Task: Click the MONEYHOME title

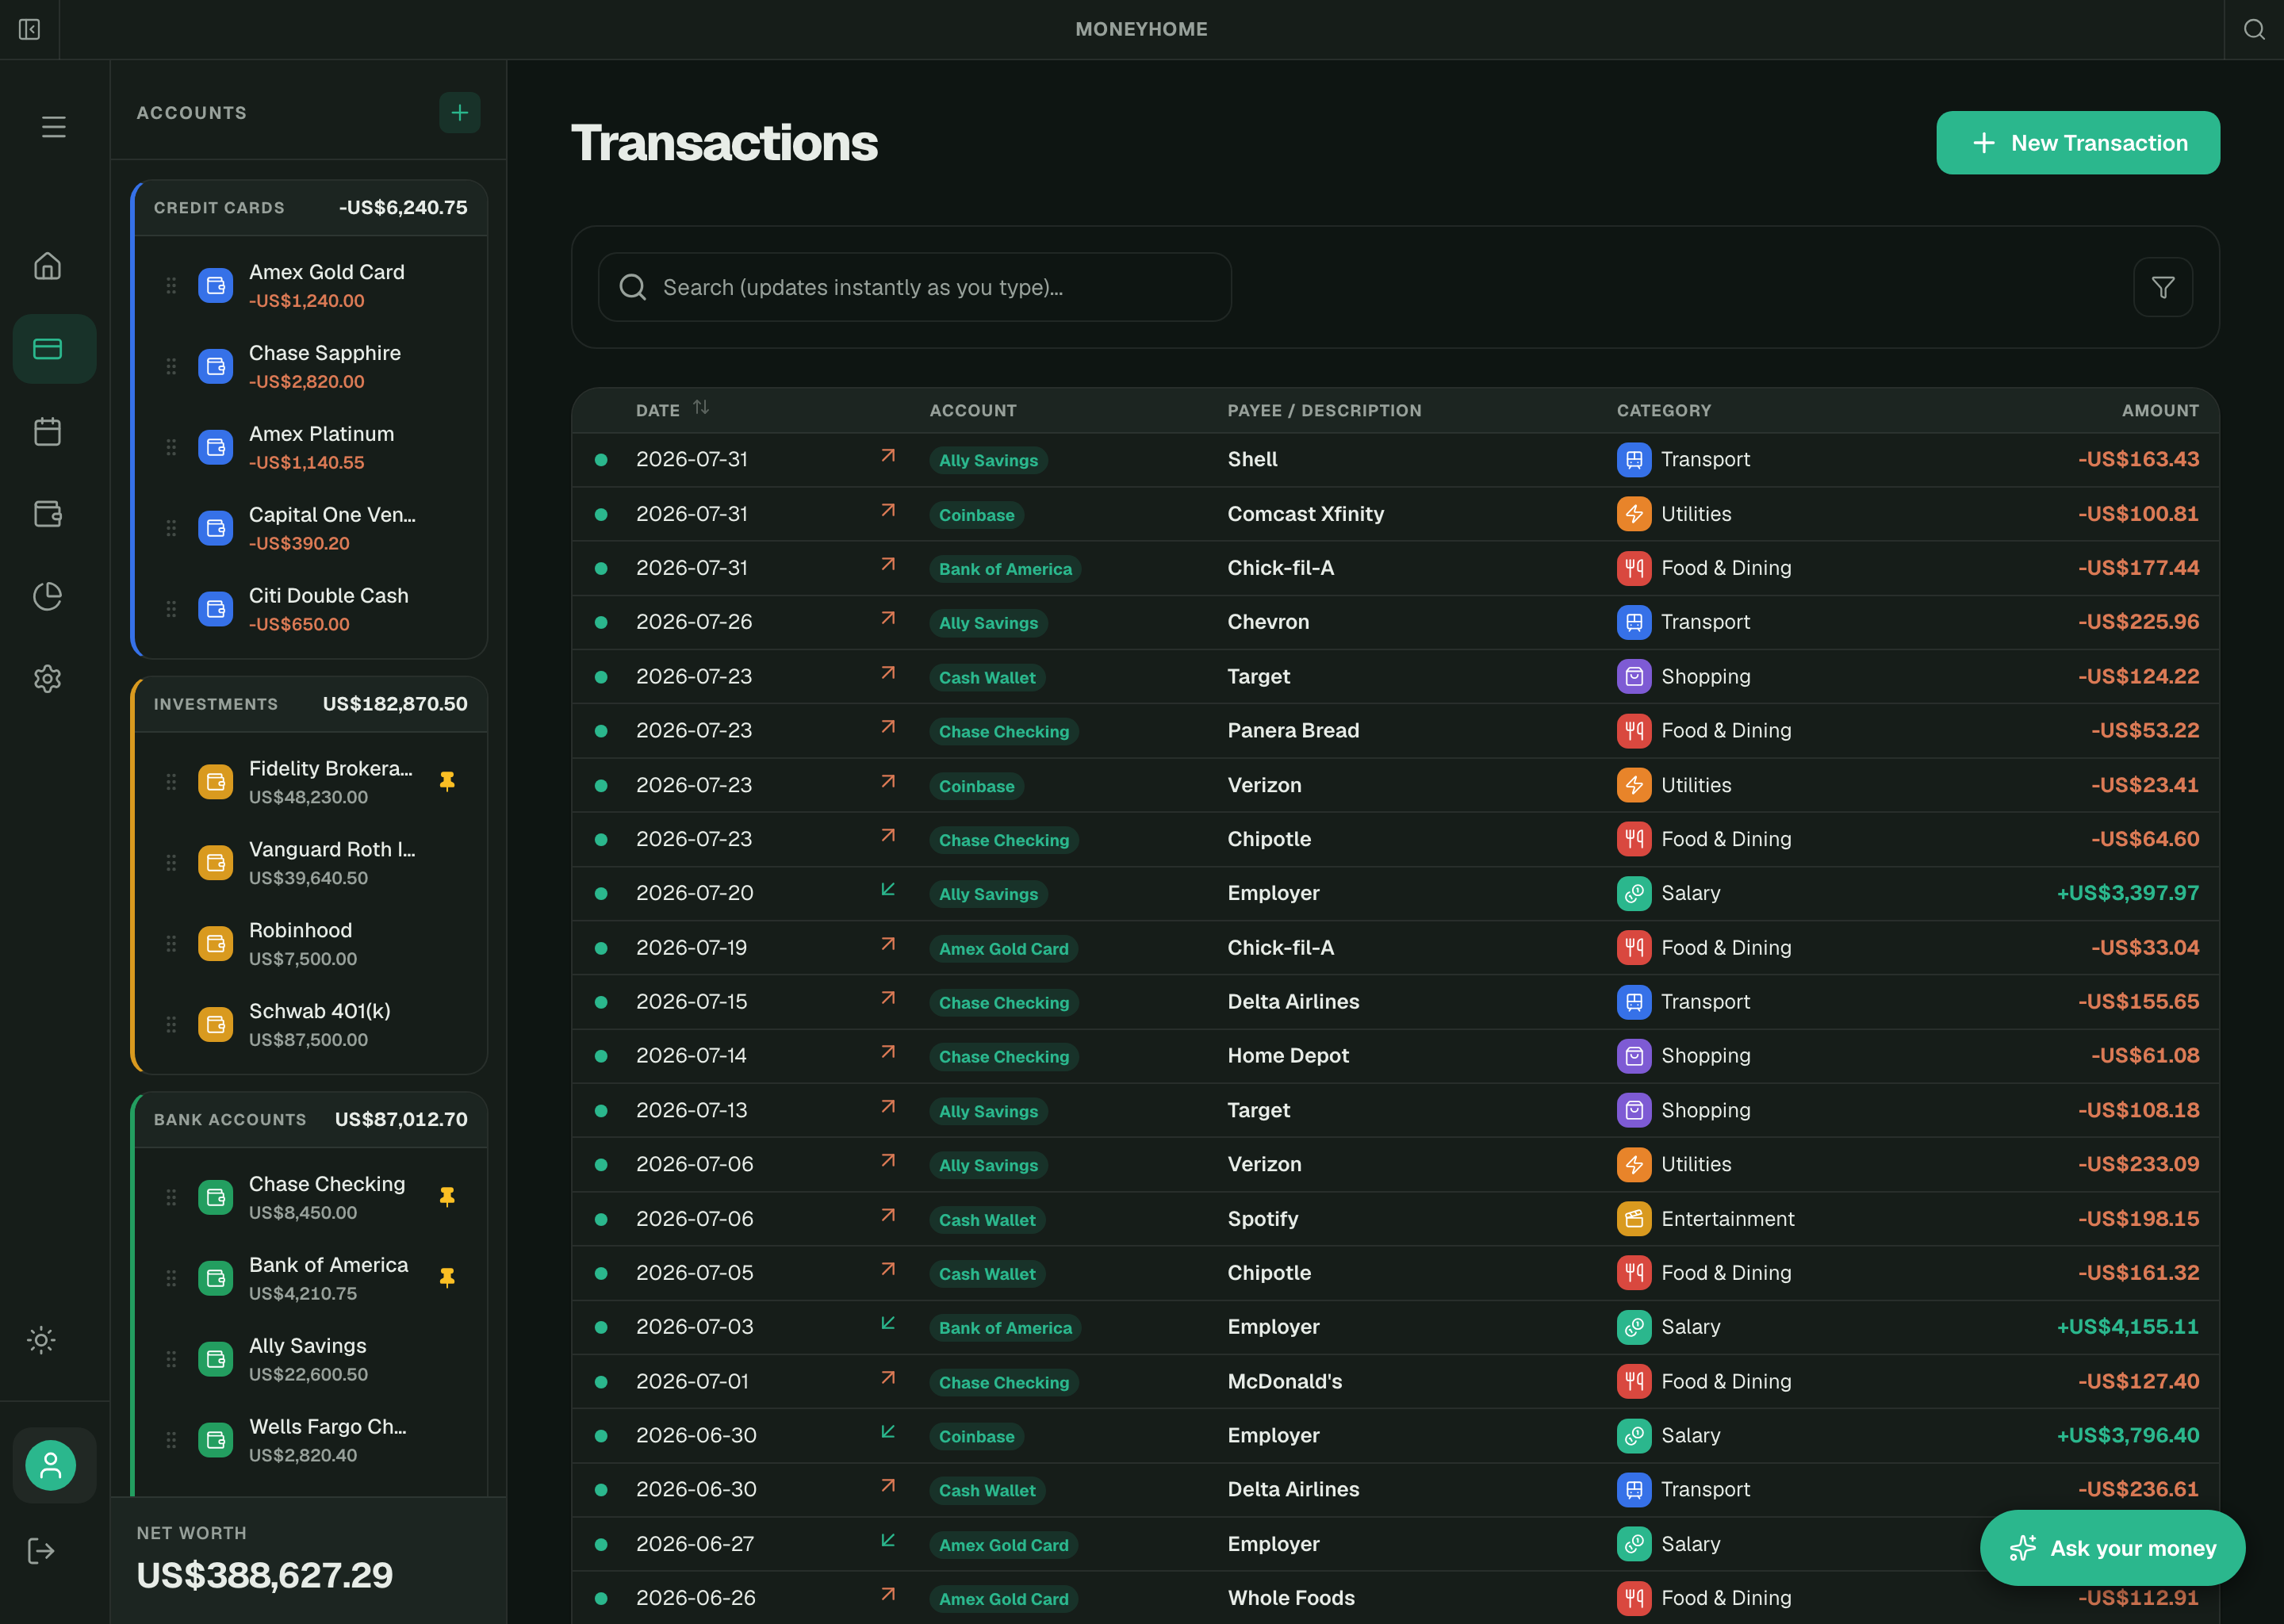Action: coord(1141,29)
